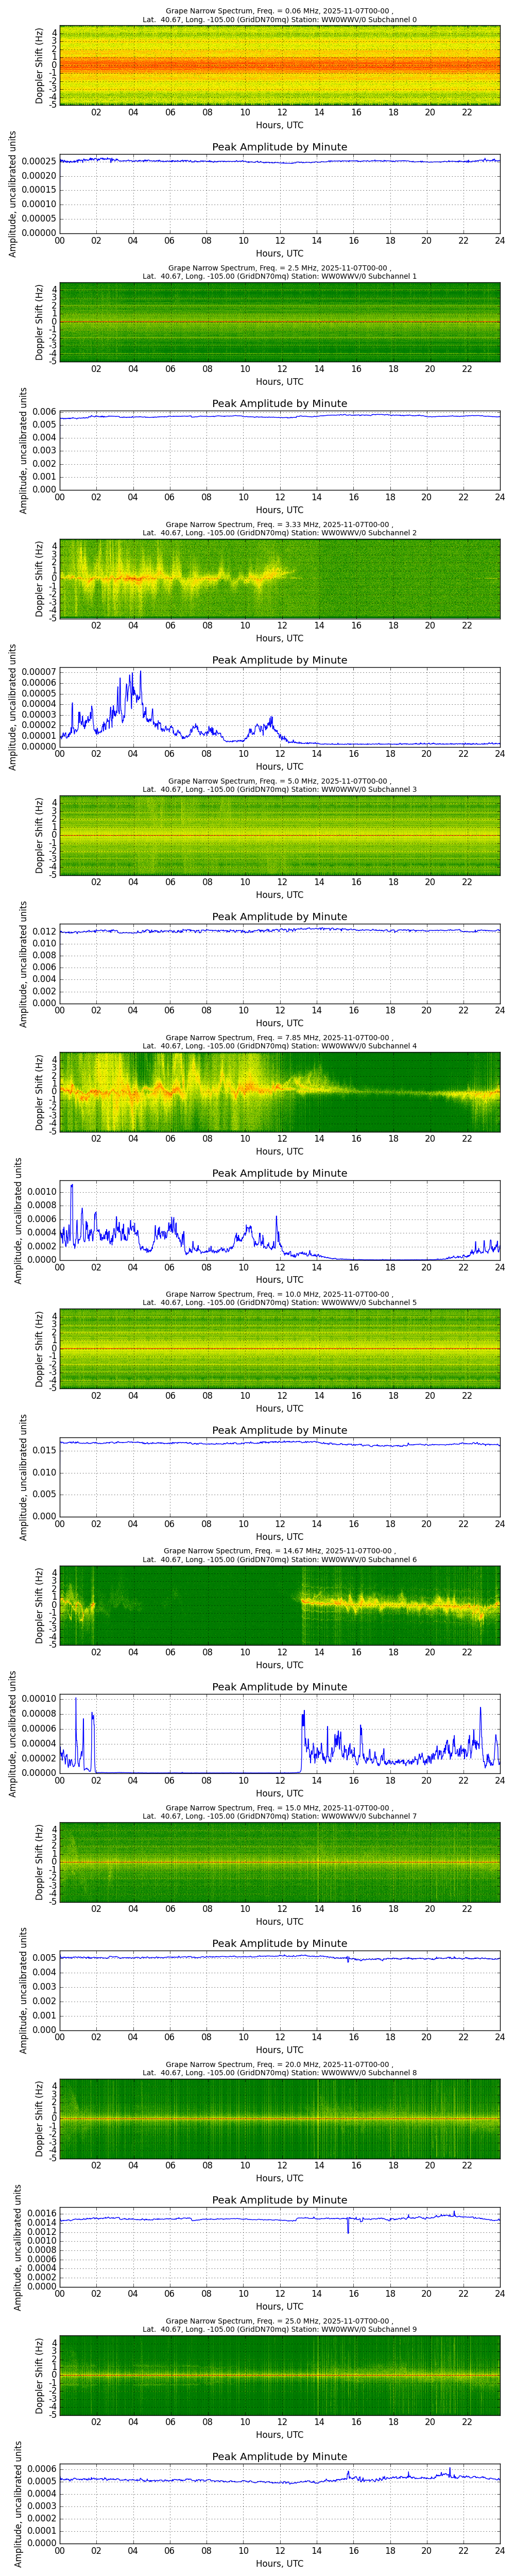Click 'Doppler Shift (Hz)' axis label on 7.85 MHz spectrogram
Image resolution: width=515 pixels, height=2576 pixels.
pyautogui.click(x=40, y=1092)
